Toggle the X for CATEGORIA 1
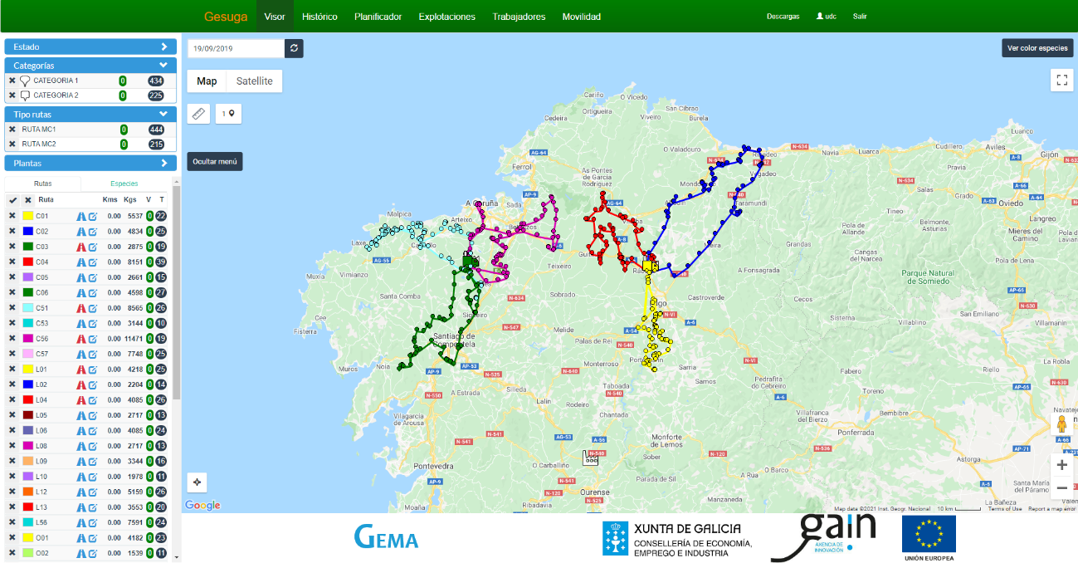This screenshot has height=563, width=1078. coord(12,81)
